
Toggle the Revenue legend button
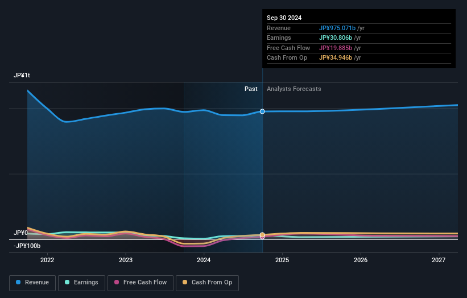coord(32,283)
